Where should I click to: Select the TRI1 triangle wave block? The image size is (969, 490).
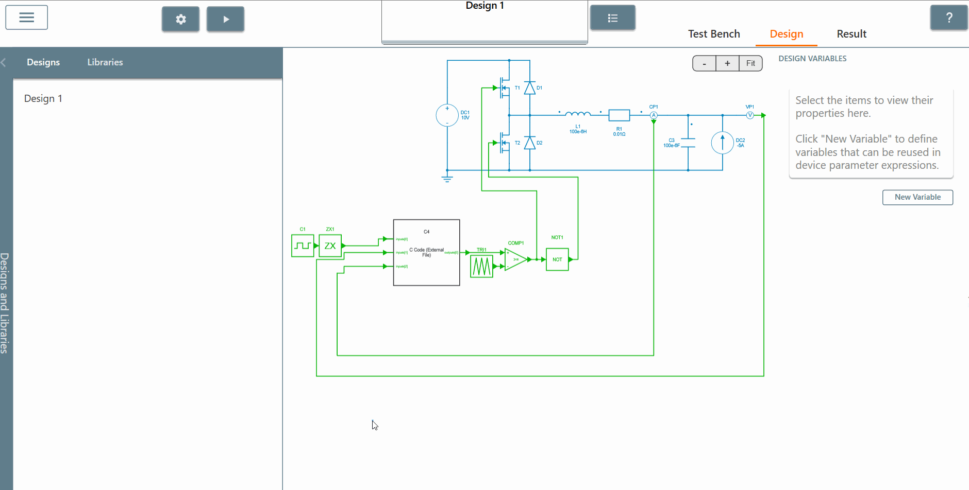coord(481,266)
